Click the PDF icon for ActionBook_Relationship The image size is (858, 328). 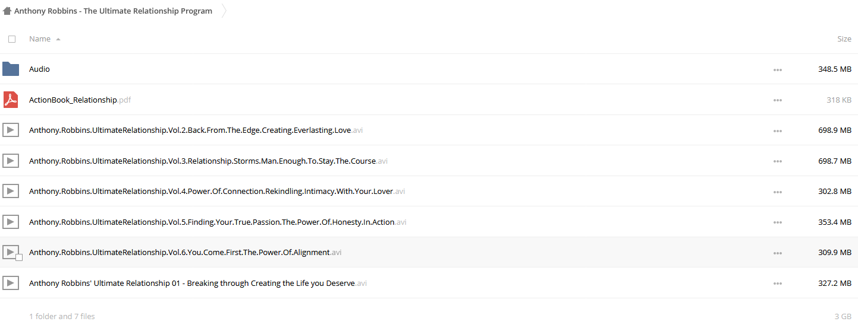[x=11, y=100]
